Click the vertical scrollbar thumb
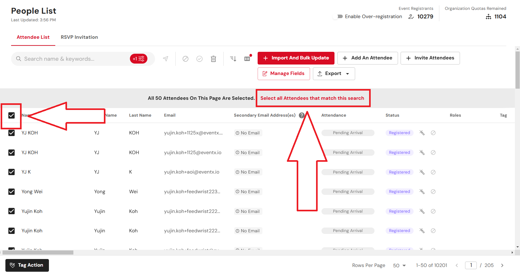520x273 pixels. pyautogui.click(x=518, y=70)
